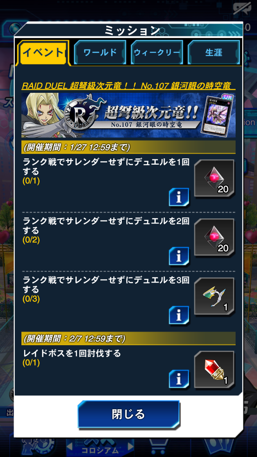Open info for the 2-duel ranked mission

coord(179,256)
